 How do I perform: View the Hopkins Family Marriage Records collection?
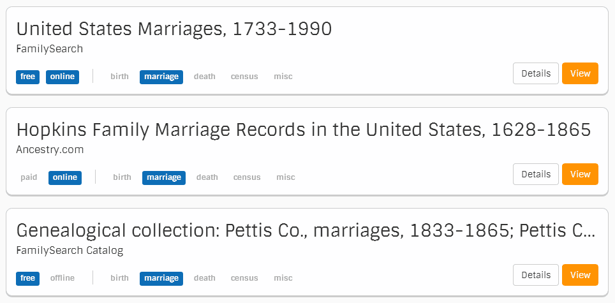point(580,174)
